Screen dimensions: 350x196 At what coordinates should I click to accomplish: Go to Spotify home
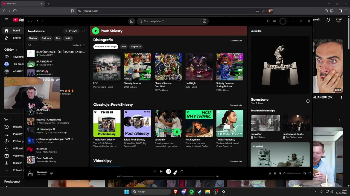[x=132, y=21]
